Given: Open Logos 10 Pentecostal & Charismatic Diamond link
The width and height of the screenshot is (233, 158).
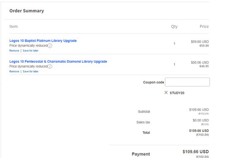Looking at the screenshot, I should (58, 61).
